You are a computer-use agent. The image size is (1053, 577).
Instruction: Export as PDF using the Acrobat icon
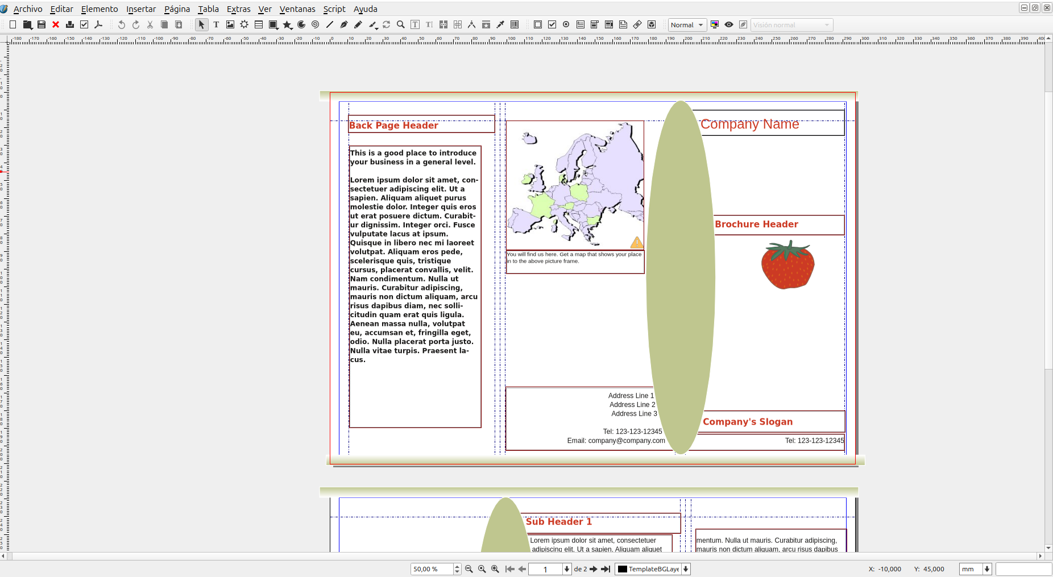point(98,24)
